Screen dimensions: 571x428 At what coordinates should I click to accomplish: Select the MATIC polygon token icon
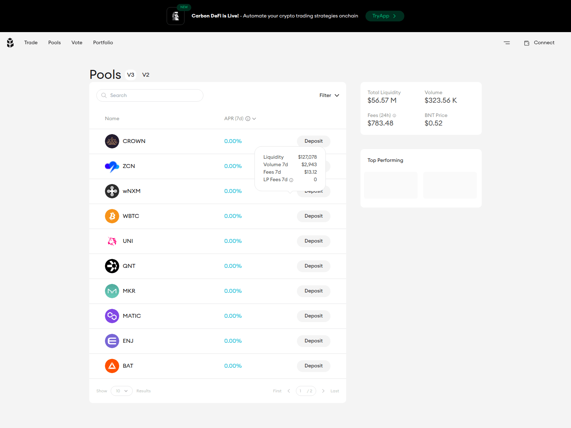[x=112, y=316]
